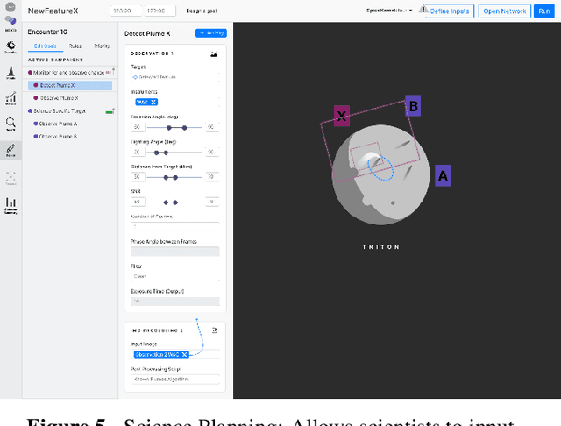Switch to the Rules tab
The height and width of the screenshot is (426, 561).
click(x=75, y=46)
